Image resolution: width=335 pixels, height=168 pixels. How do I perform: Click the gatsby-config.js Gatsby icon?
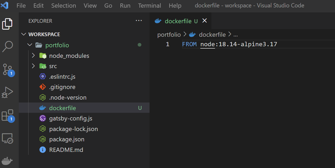click(x=43, y=118)
